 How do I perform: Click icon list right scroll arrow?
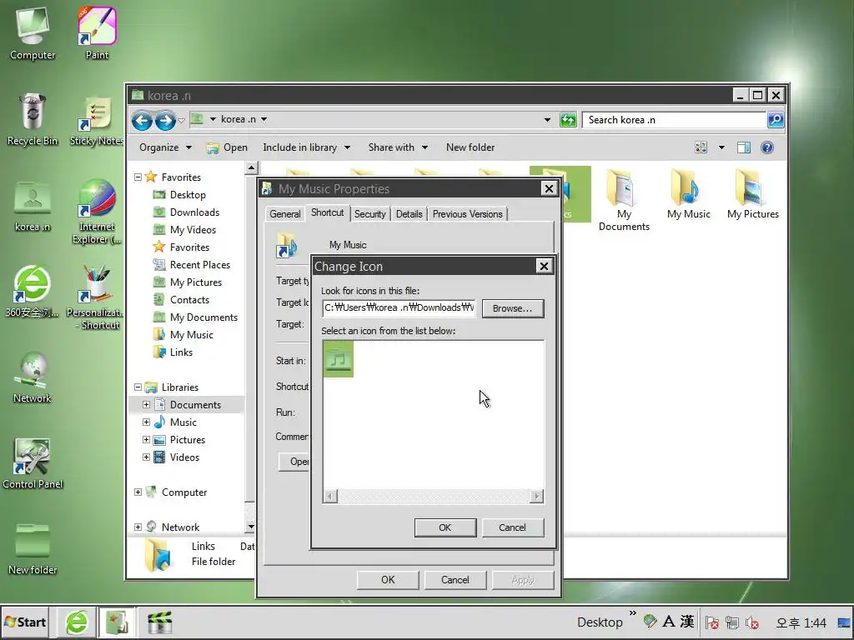pyautogui.click(x=537, y=496)
